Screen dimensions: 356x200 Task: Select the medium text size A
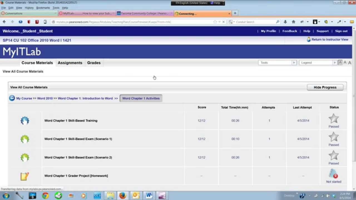345,62
